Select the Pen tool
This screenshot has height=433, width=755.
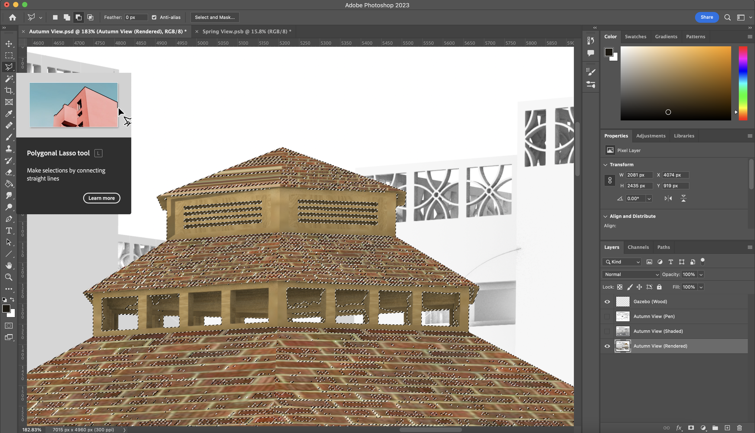click(x=9, y=219)
